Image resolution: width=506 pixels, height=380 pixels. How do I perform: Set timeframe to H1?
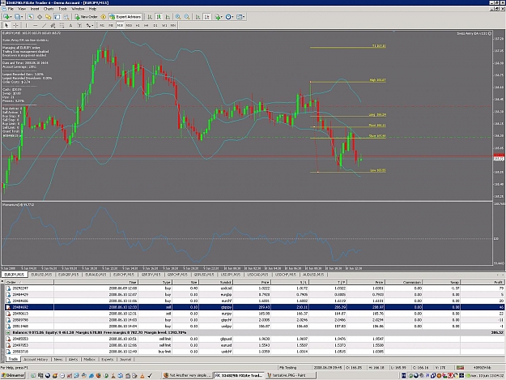[138, 25]
